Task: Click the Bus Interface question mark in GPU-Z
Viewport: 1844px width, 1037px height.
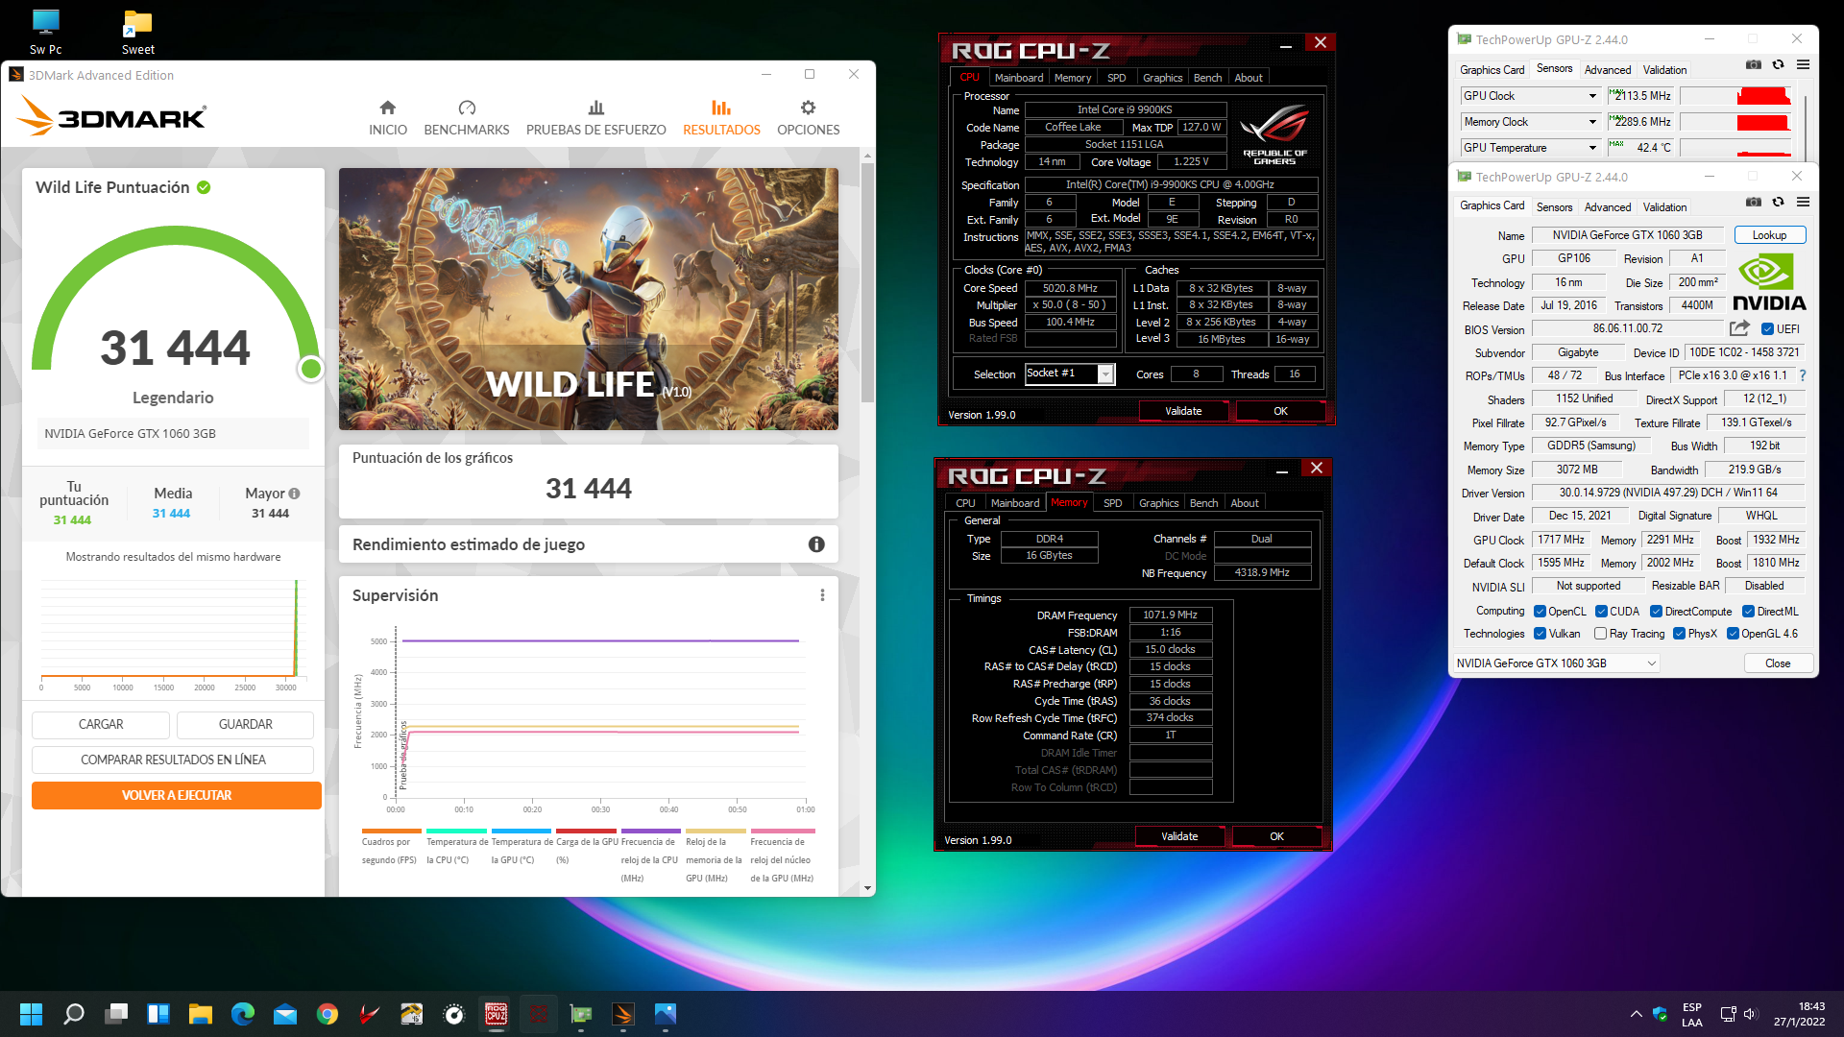Action: tap(1803, 375)
